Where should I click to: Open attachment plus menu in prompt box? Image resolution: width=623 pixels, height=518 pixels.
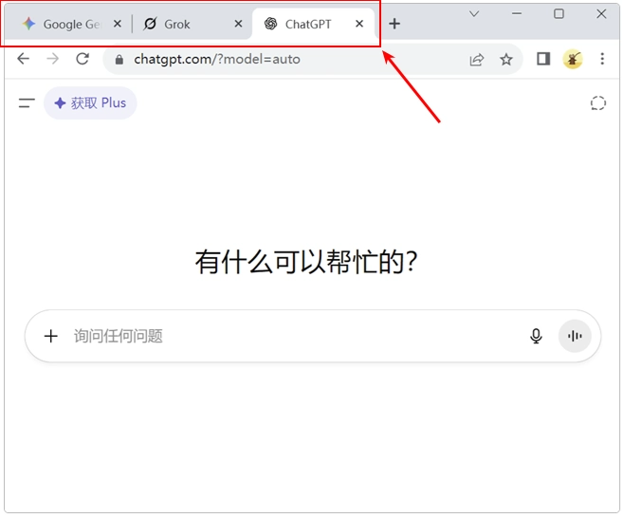click(x=51, y=336)
